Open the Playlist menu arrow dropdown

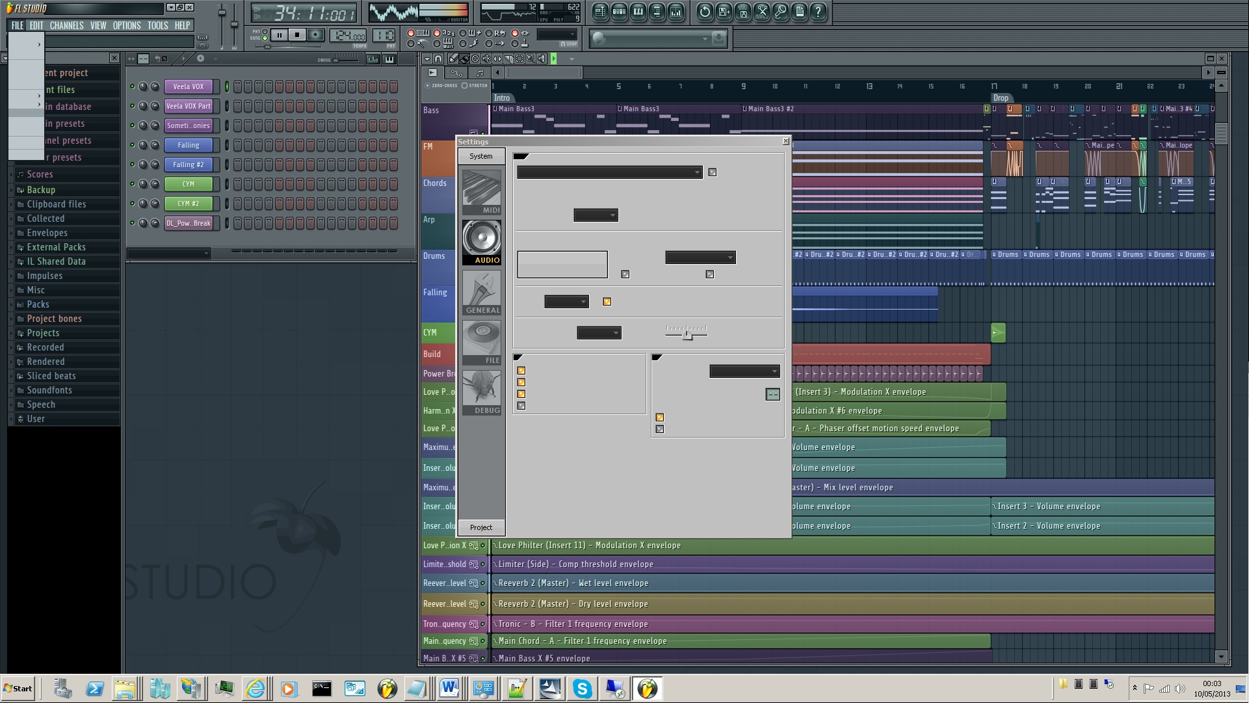[x=427, y=59]
